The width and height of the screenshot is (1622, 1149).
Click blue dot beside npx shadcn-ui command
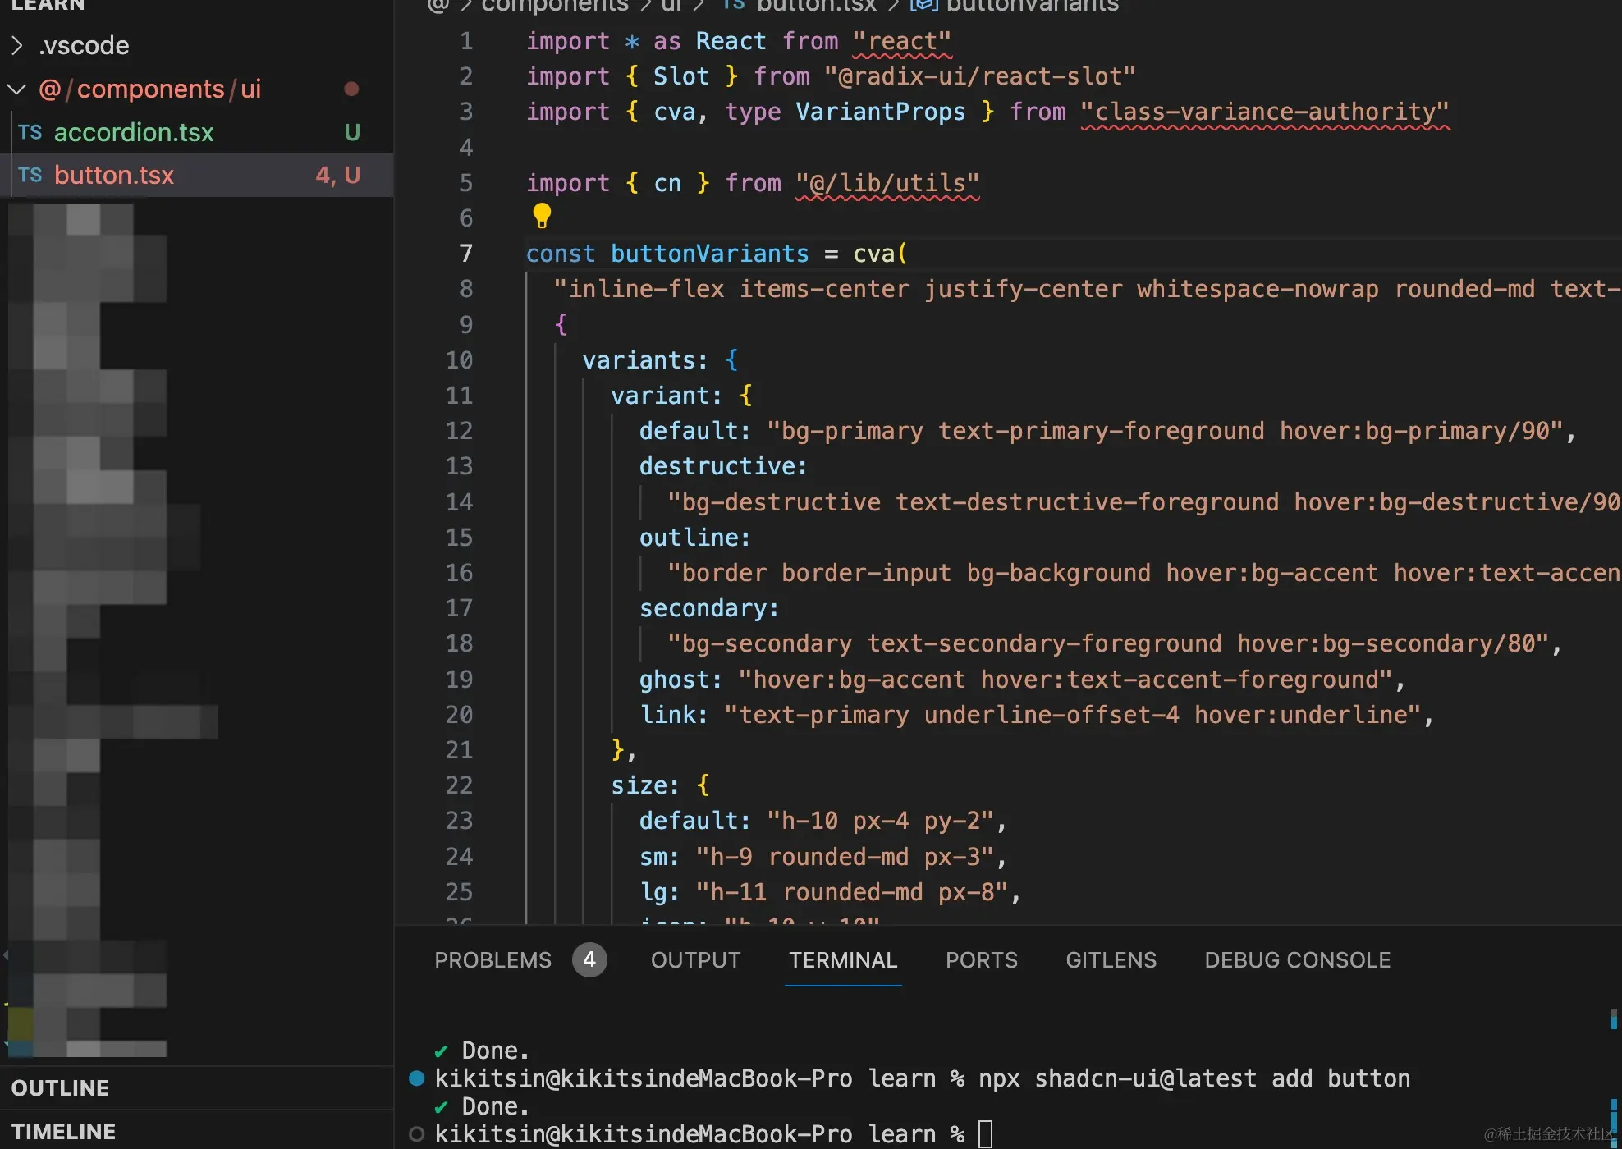(417, 1078)
